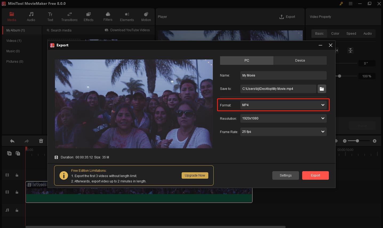Image resolution: width=383 pixels, height=228 pixels.
Task: Open the Text tool tab
Action: point(50,17)
